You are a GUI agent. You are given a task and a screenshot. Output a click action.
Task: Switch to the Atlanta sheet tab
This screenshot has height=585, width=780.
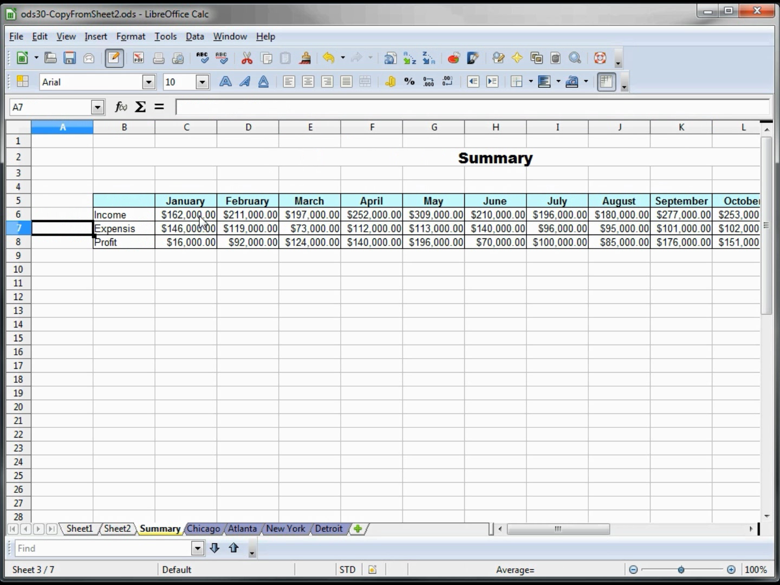(x=242, y=529)
